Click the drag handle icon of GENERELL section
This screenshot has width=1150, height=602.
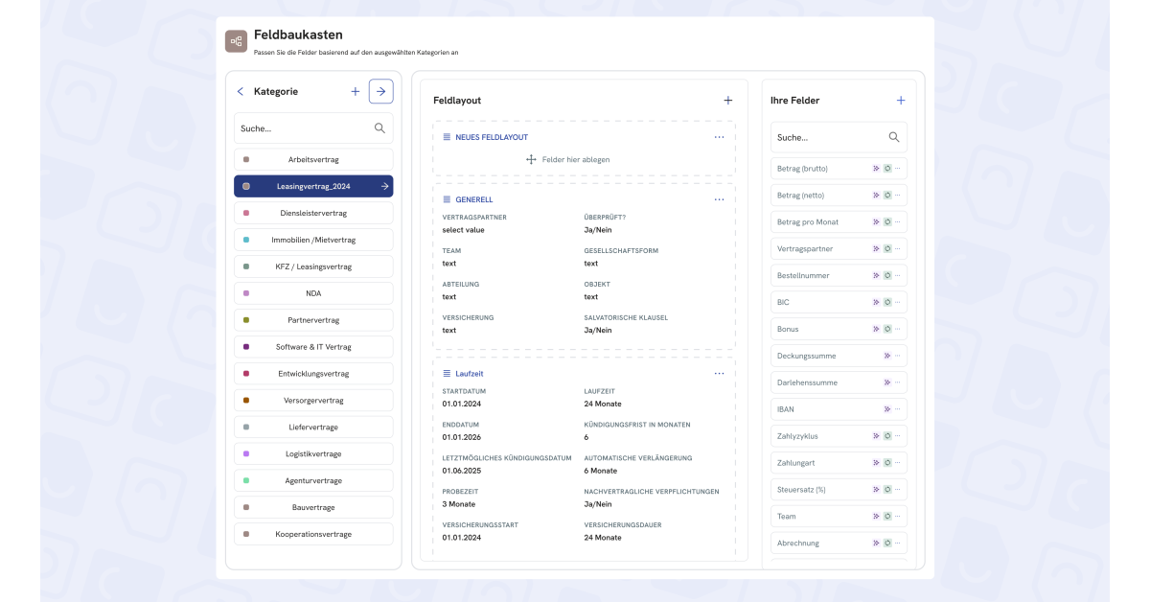[x=447, y=199]
